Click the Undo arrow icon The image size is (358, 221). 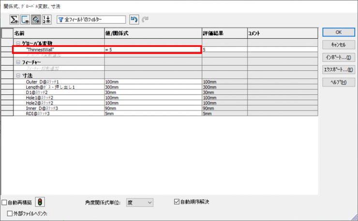134,19
